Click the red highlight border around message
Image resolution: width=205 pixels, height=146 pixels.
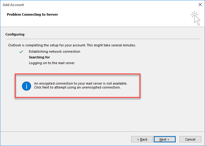point(78,74)
